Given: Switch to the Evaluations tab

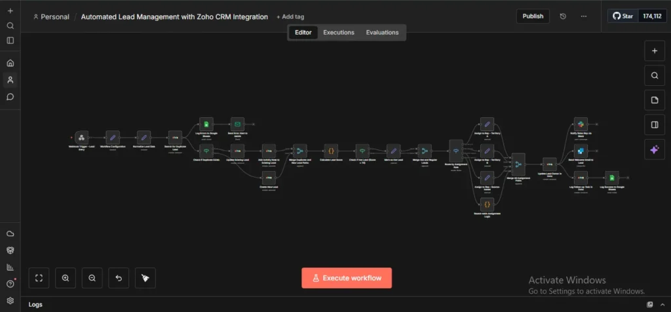Looking at the screenshot, I should [382, 33].
